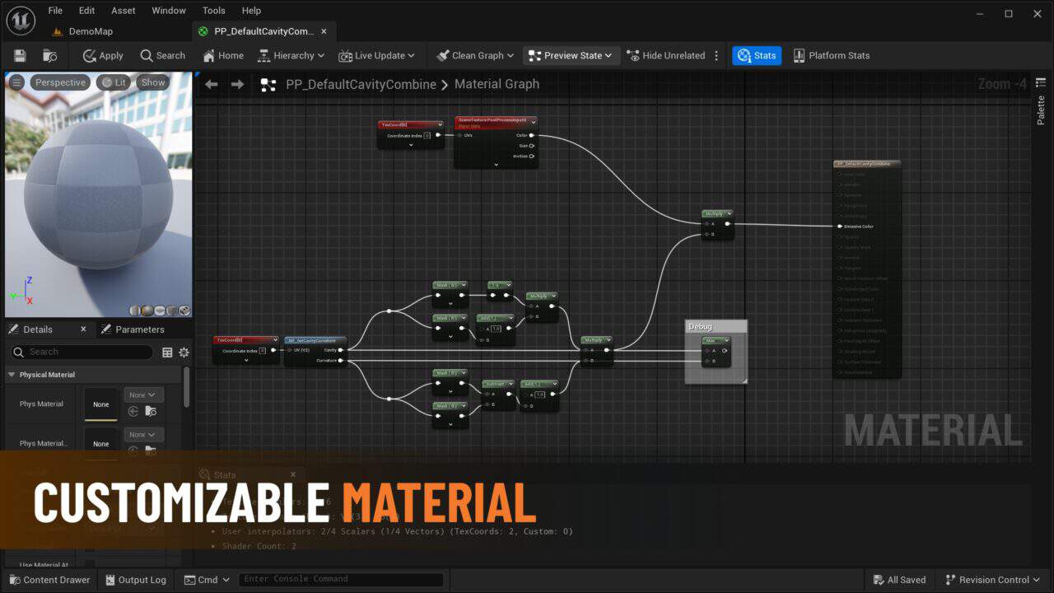This screenshot has width=1054, height=593.
Task: Select the SceneTexture PostProcessInput node header
Action: pos(496,122)
